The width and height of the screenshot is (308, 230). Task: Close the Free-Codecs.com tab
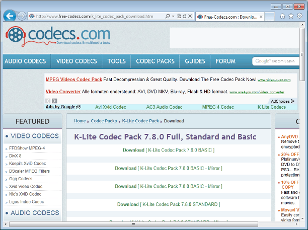[261, 17]
